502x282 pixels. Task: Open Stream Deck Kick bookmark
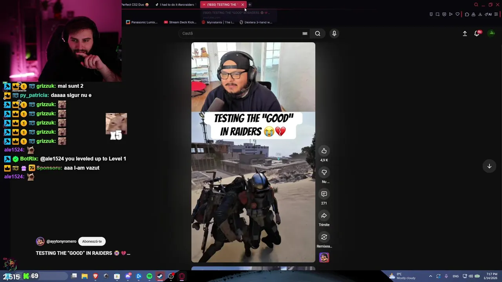click(180, 22)
